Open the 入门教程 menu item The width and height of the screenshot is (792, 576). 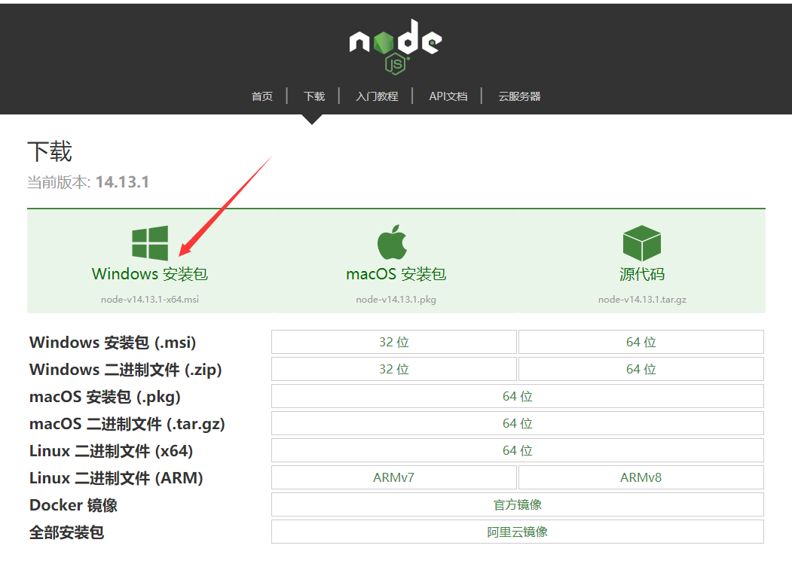point(377,96)
